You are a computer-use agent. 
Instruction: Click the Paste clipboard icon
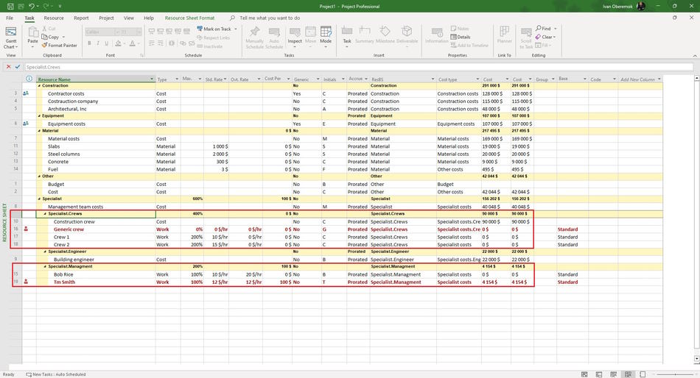(x=33, y=32)
